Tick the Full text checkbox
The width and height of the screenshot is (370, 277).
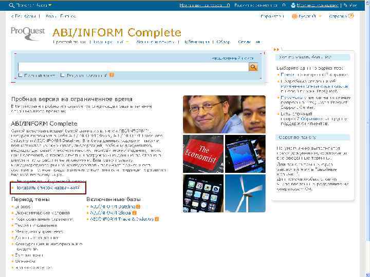pos(21,75)
